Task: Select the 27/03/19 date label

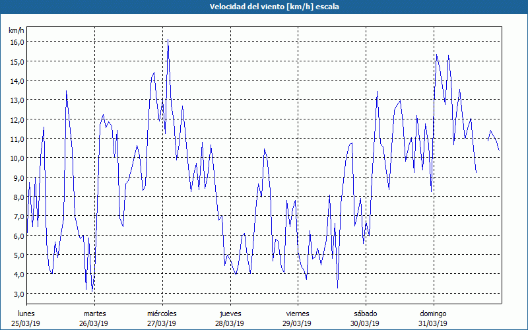Action: 162,323
